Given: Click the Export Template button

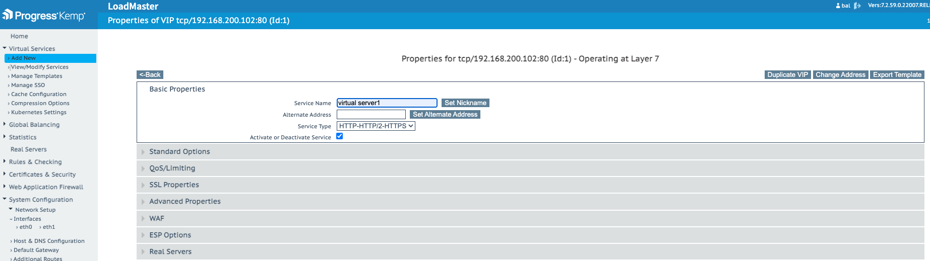Looking at the screenshot, I should pyautogui.click(x=897, y=75).
